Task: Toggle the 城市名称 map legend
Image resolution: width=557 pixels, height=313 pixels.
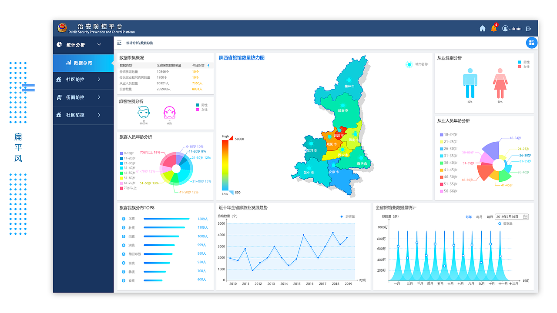Action: (416, 64)
